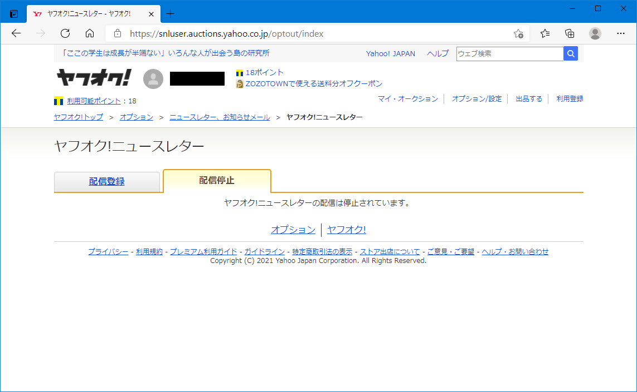The height and width of the screenshot is (392, 637).
Task: Open browser Settings and more menu
Action: pos(621,33)
